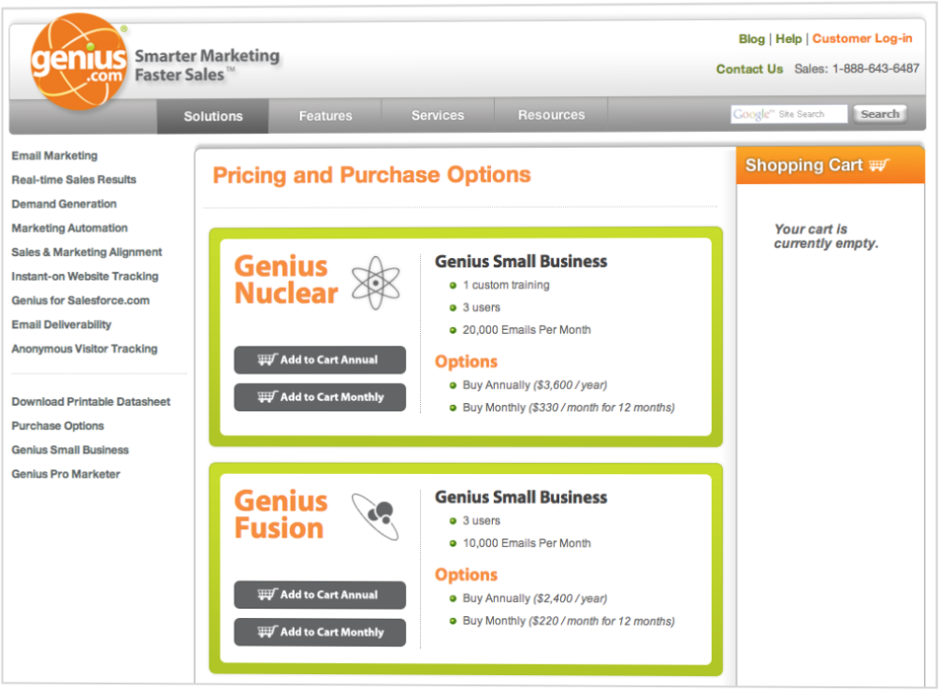Screen dimensions: 939x690
Task: Click the '1 custom training' bullet
Action: tap(506, 285)
